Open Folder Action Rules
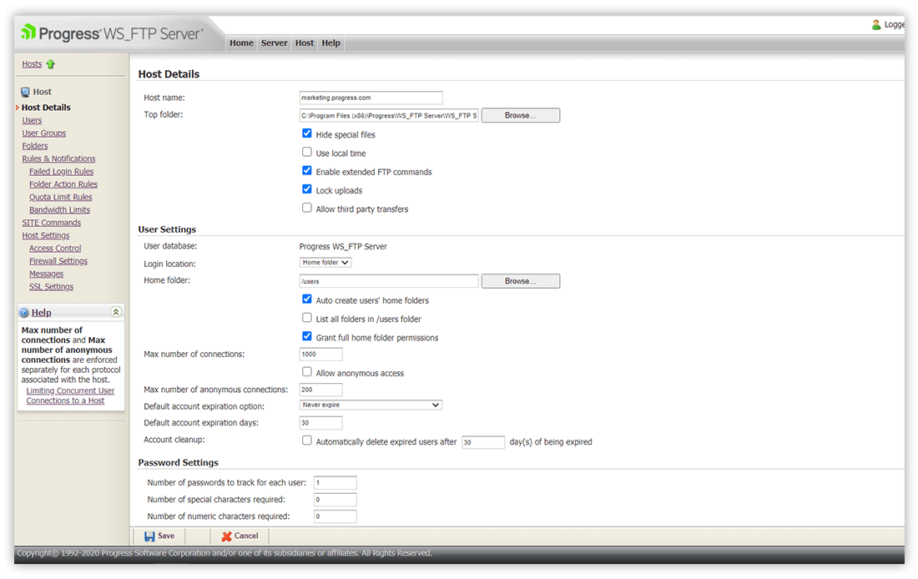Screen dimensions: 918x579 (63, 184)
